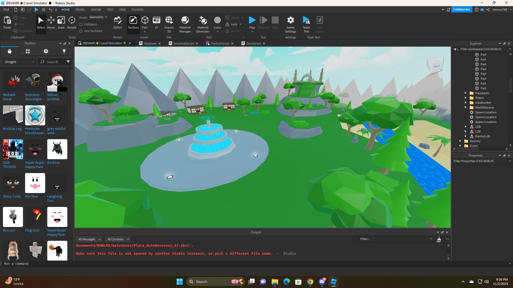This screenshot has height=288, width=513.
Task: Open the MODEL ribbon tab
Action: [80, 10]
